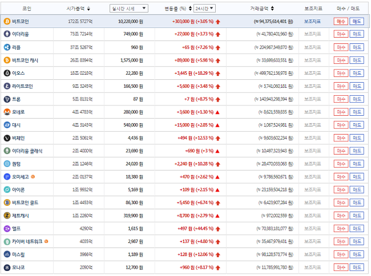The image size is (371, 276).
Task: Sort by trade volume (거래금액) arrows
Action: point(273,9)
